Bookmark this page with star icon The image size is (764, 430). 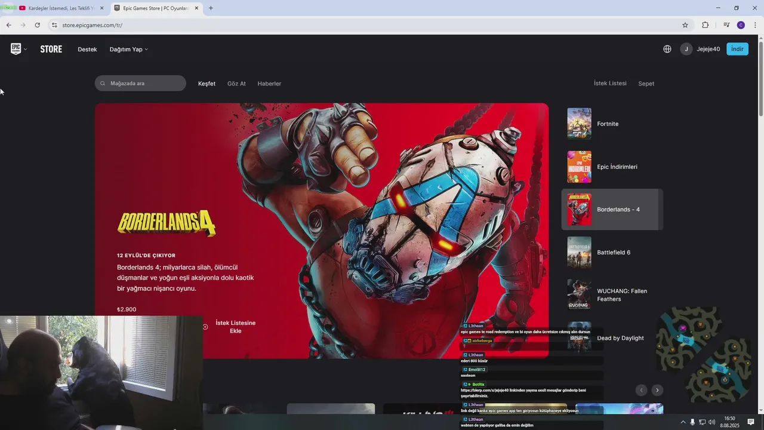click(x=685, y=25)
